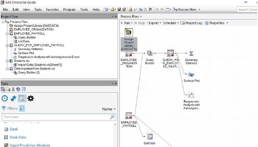Screen dimensions: 258x147
Task: Open the Process Flow toolbar dropdown
Action: point(187,10)
